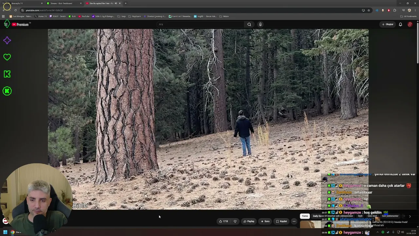Screen dimensions: 419x236
Task: Open the TEASY - Twitch bookmark
Action: (58, 16)
